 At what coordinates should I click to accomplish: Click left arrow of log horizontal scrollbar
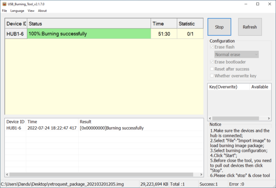tap(7, 175)
